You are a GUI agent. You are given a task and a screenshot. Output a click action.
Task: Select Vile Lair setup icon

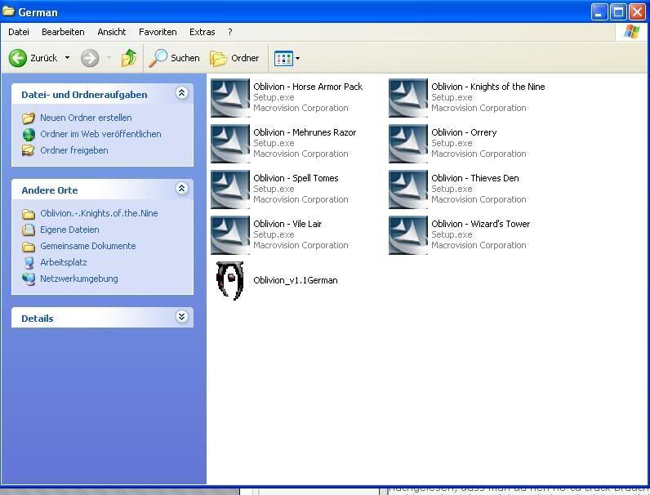[x=230, y=235]
